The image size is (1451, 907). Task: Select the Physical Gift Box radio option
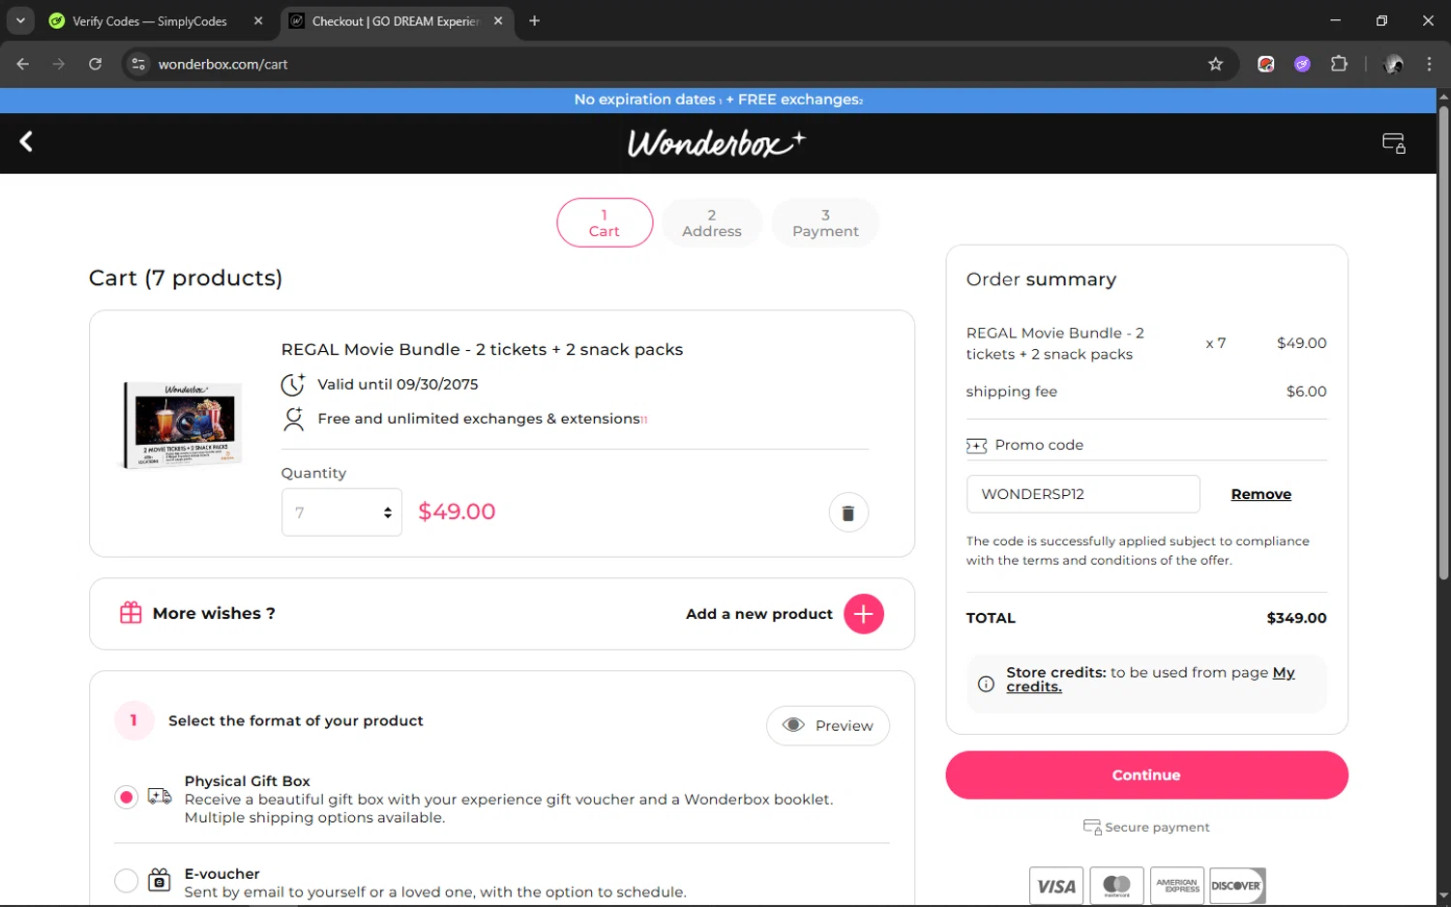click(x=126, y=798)
